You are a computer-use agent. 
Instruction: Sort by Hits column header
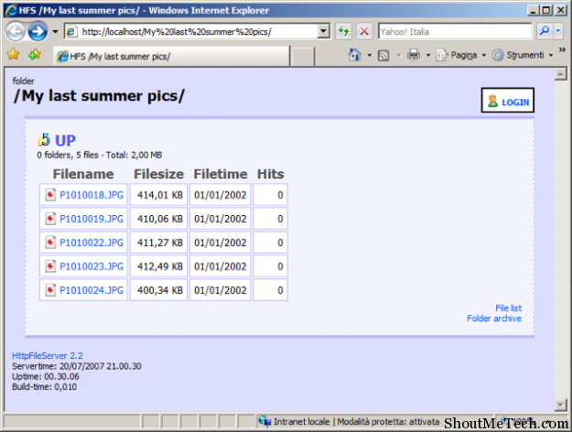point(270,174)
